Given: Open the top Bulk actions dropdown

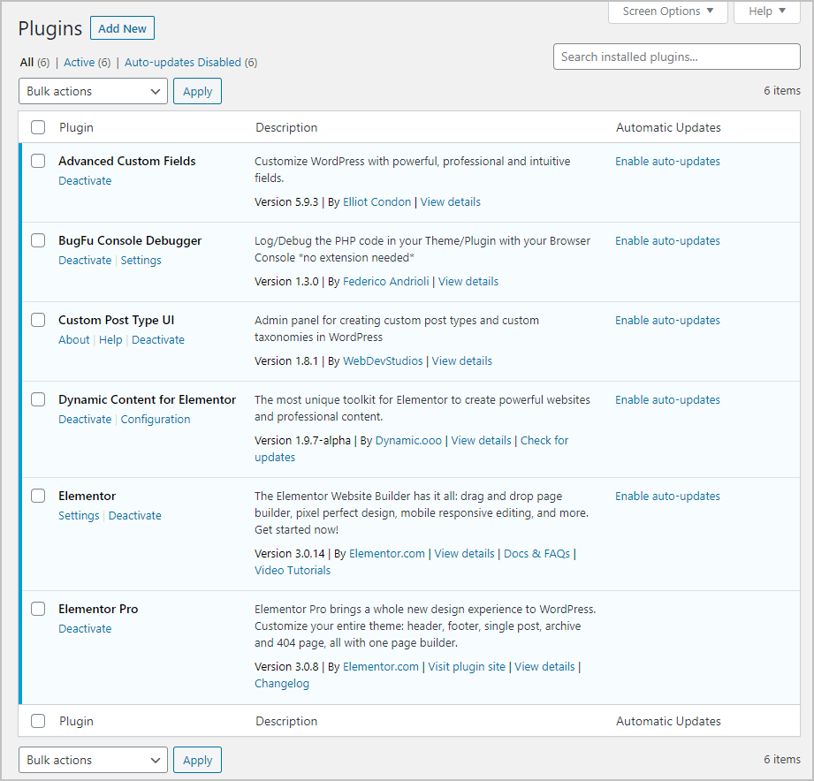Looking at the screenshot, I should (x=93, y=91).
